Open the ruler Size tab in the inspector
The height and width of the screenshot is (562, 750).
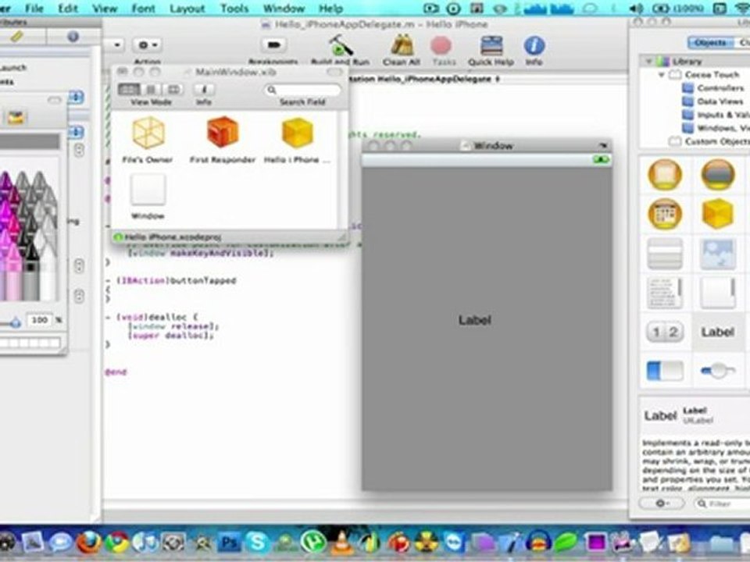coord(17,37)
